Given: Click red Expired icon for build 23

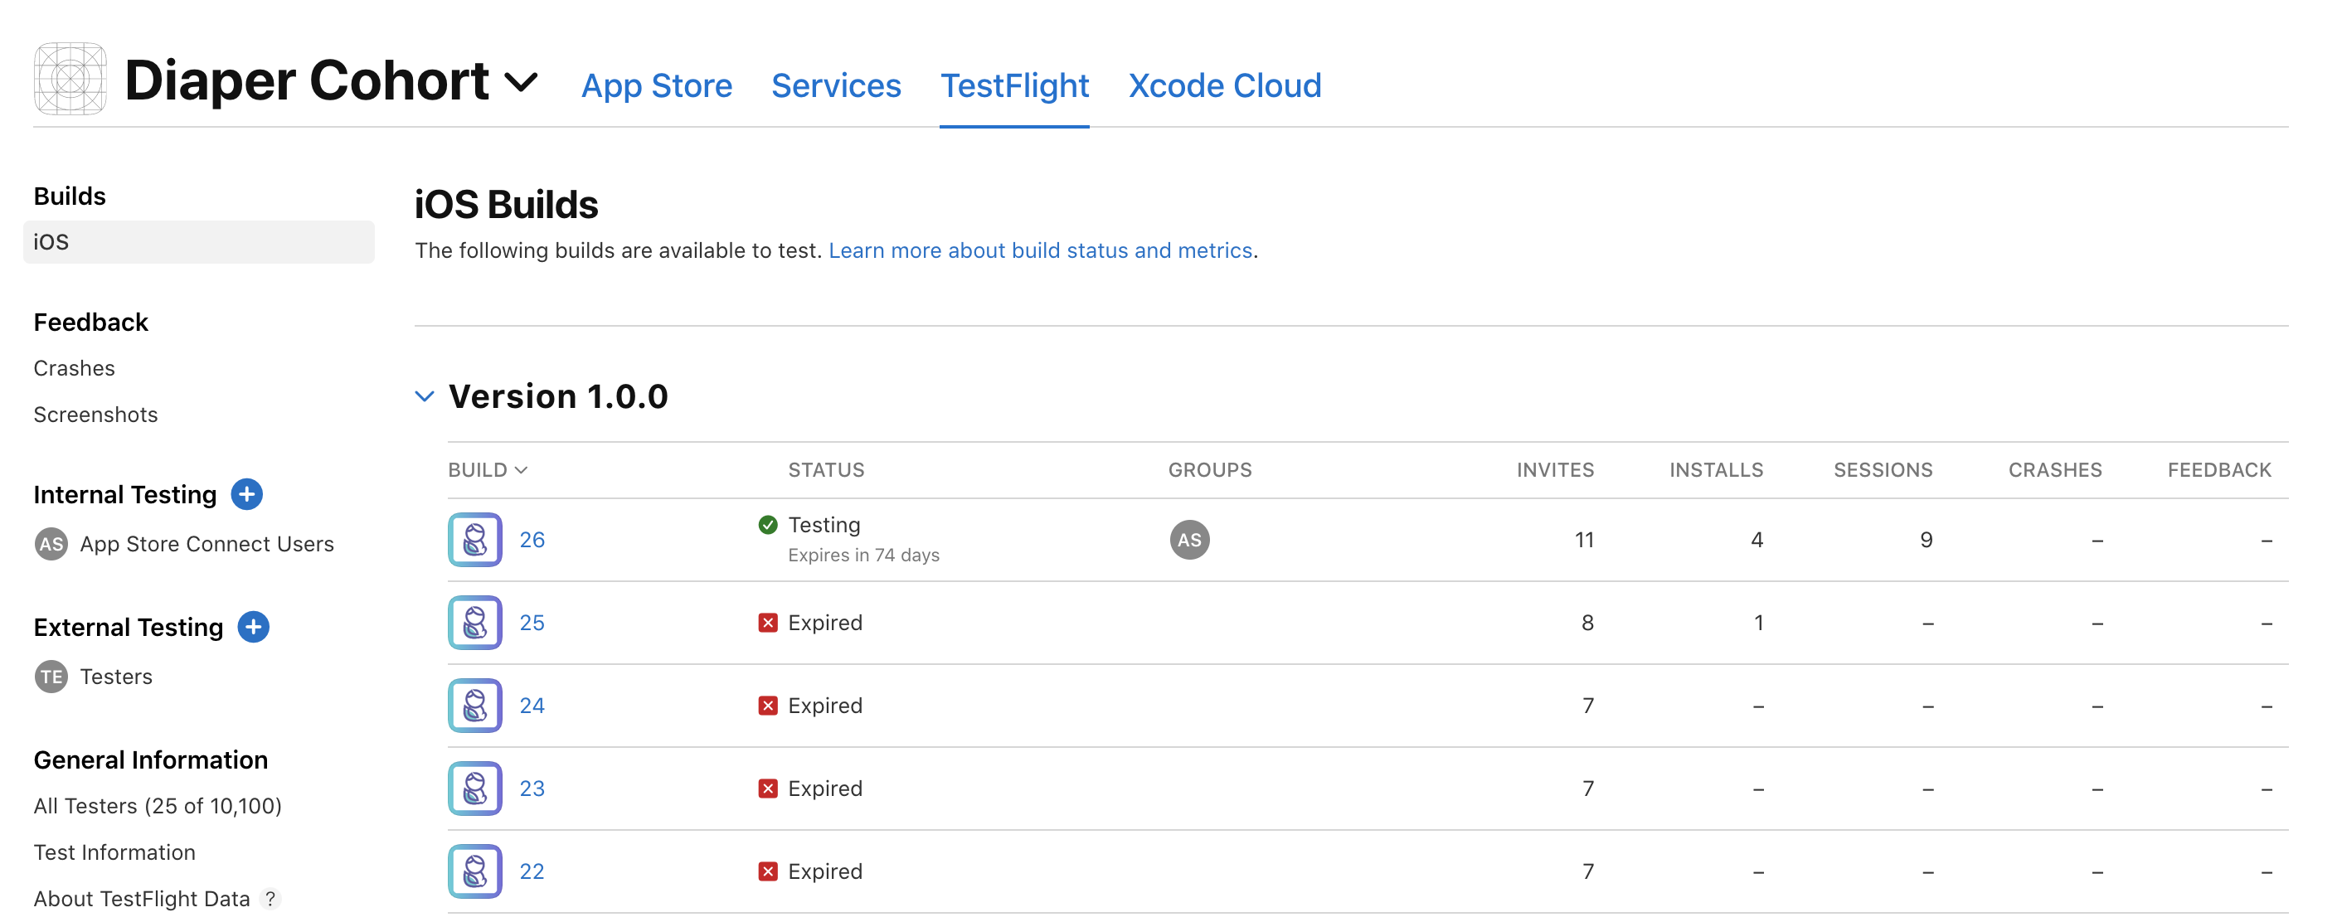Looking at the screenshot, I should tap(768, 789).
